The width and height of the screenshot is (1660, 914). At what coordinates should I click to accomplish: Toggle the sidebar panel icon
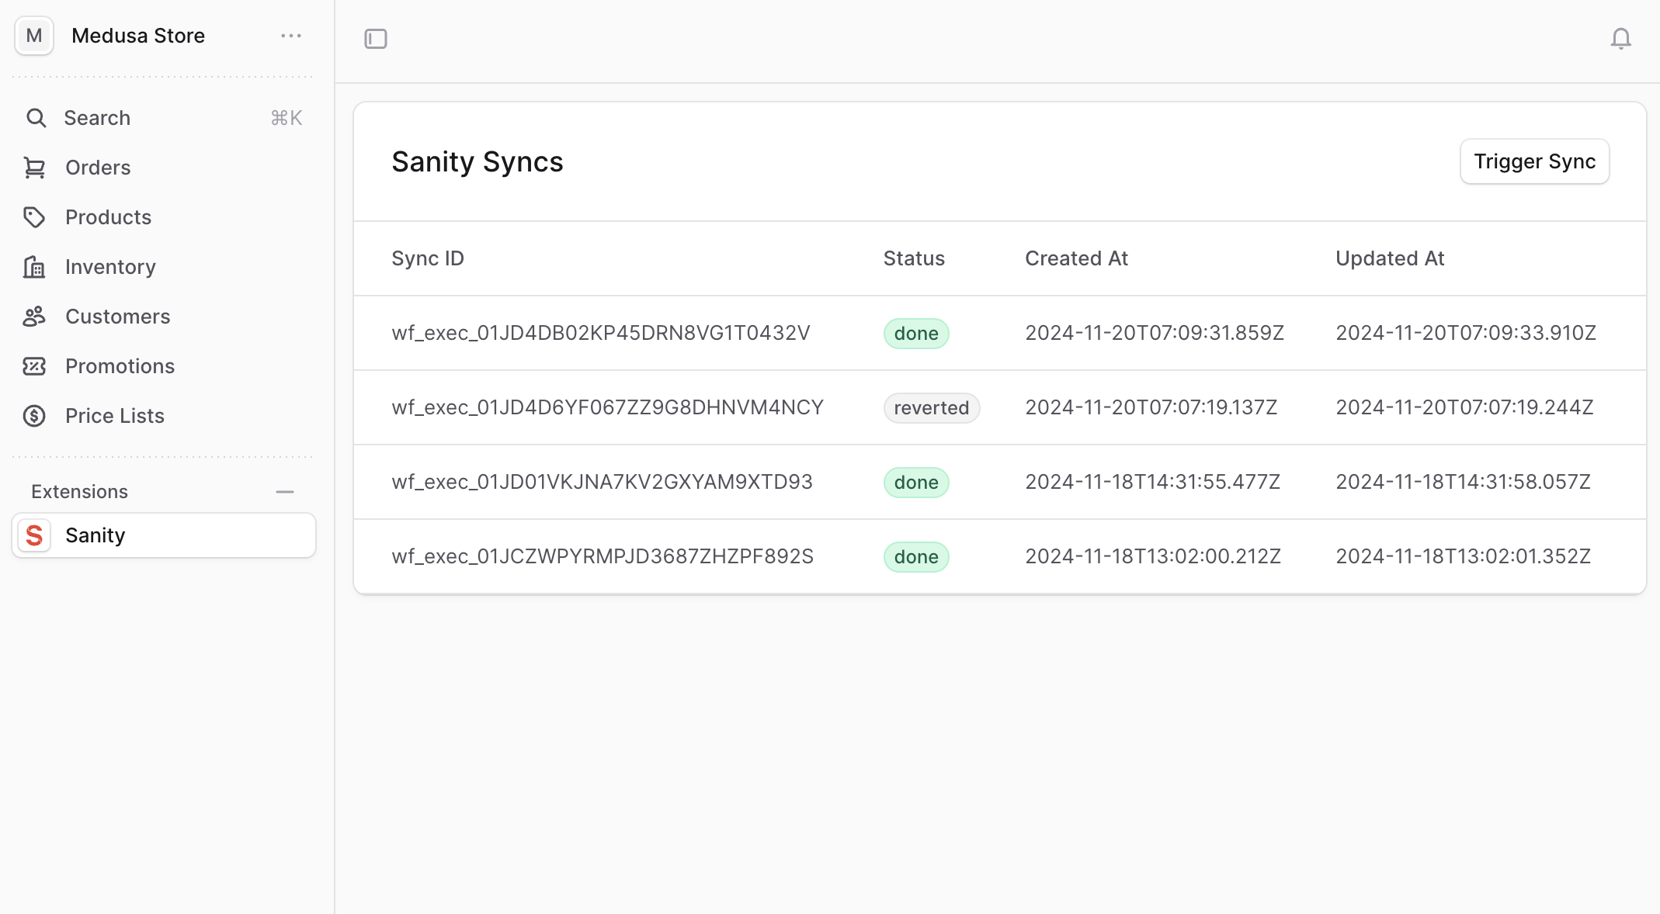(376, 38)
